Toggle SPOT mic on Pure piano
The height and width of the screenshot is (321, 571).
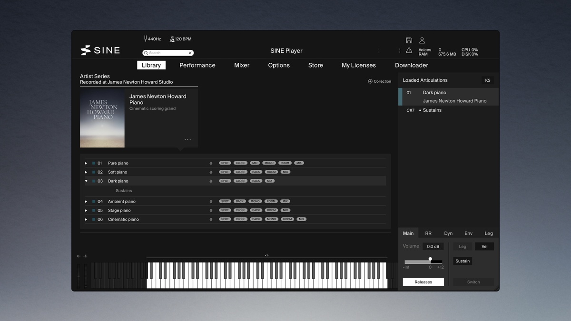coord(225,163)
